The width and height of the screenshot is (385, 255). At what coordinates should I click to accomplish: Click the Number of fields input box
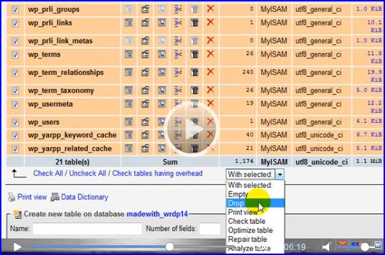(210, 229)
